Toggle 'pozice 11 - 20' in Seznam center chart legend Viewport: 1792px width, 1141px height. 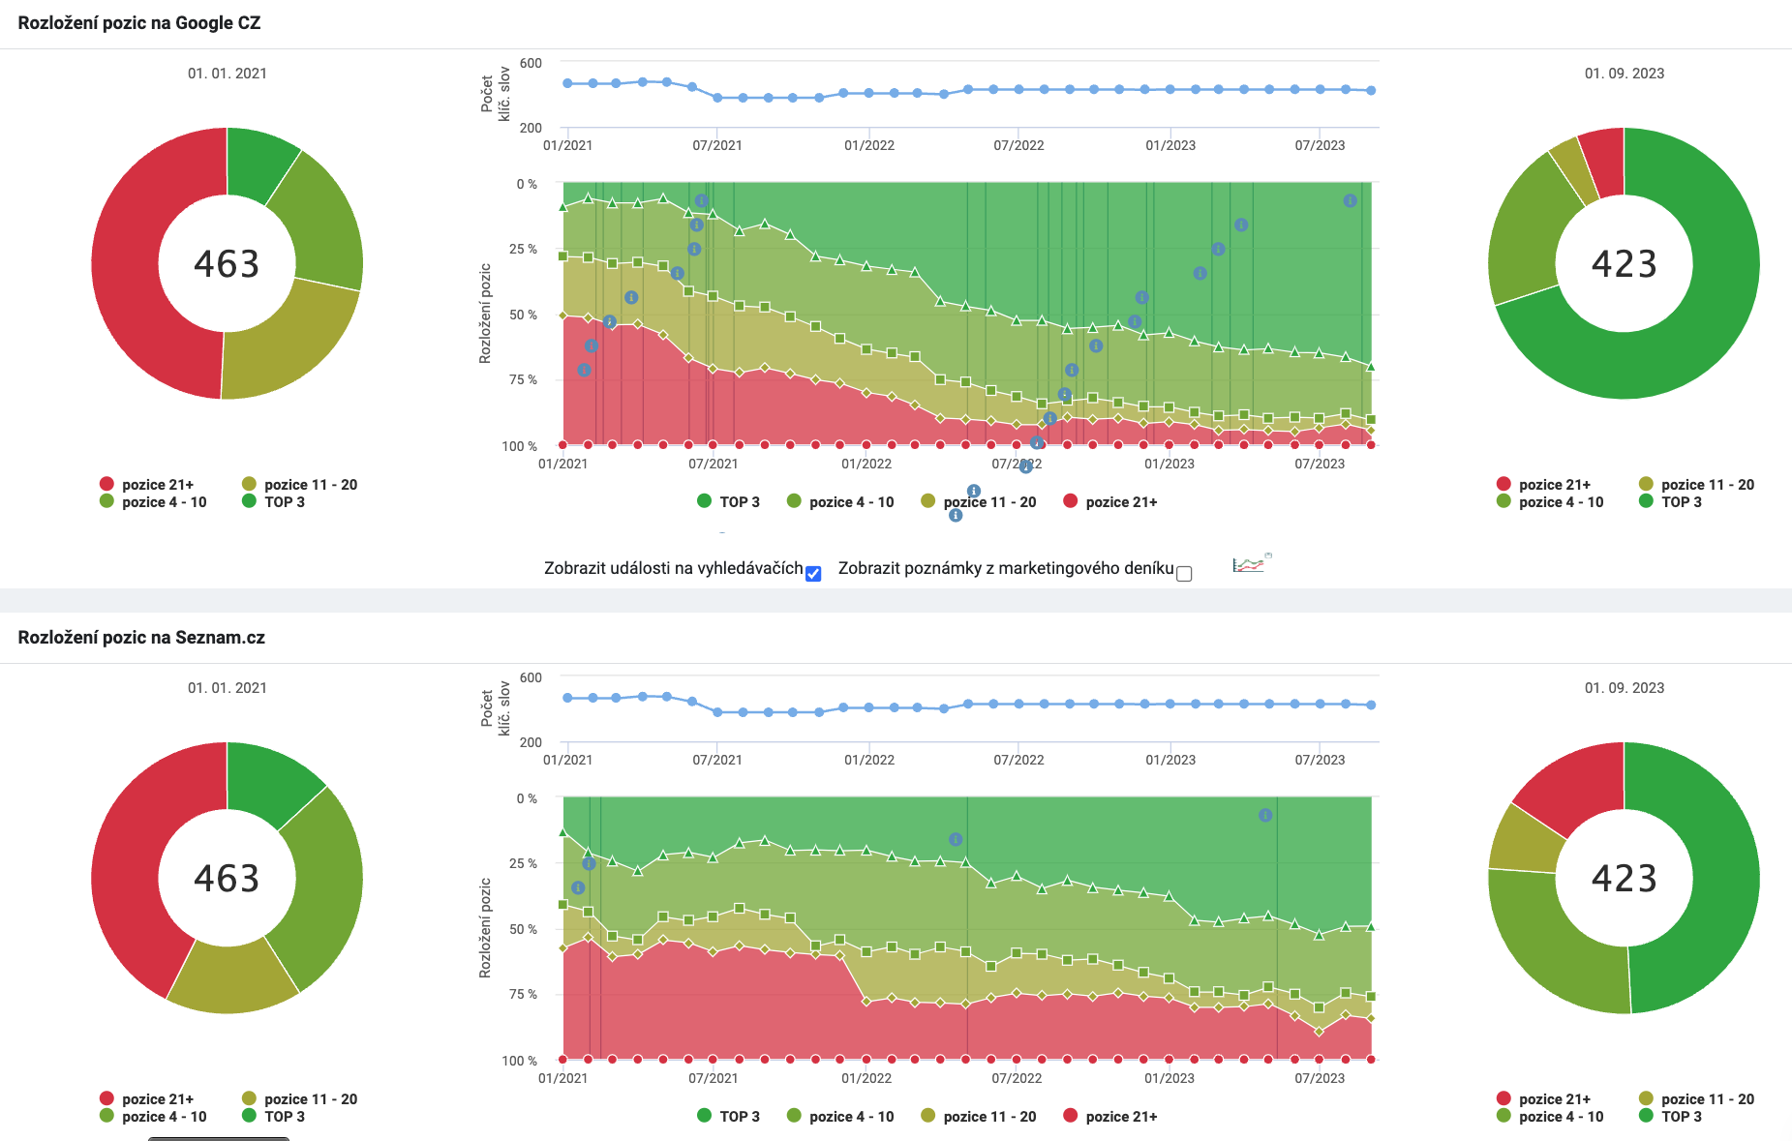coord(978,1116)
